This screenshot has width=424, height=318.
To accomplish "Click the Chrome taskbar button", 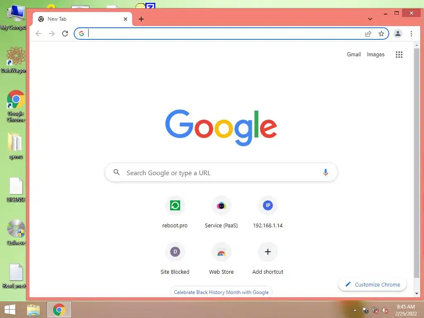I will [x=59, y=310].
